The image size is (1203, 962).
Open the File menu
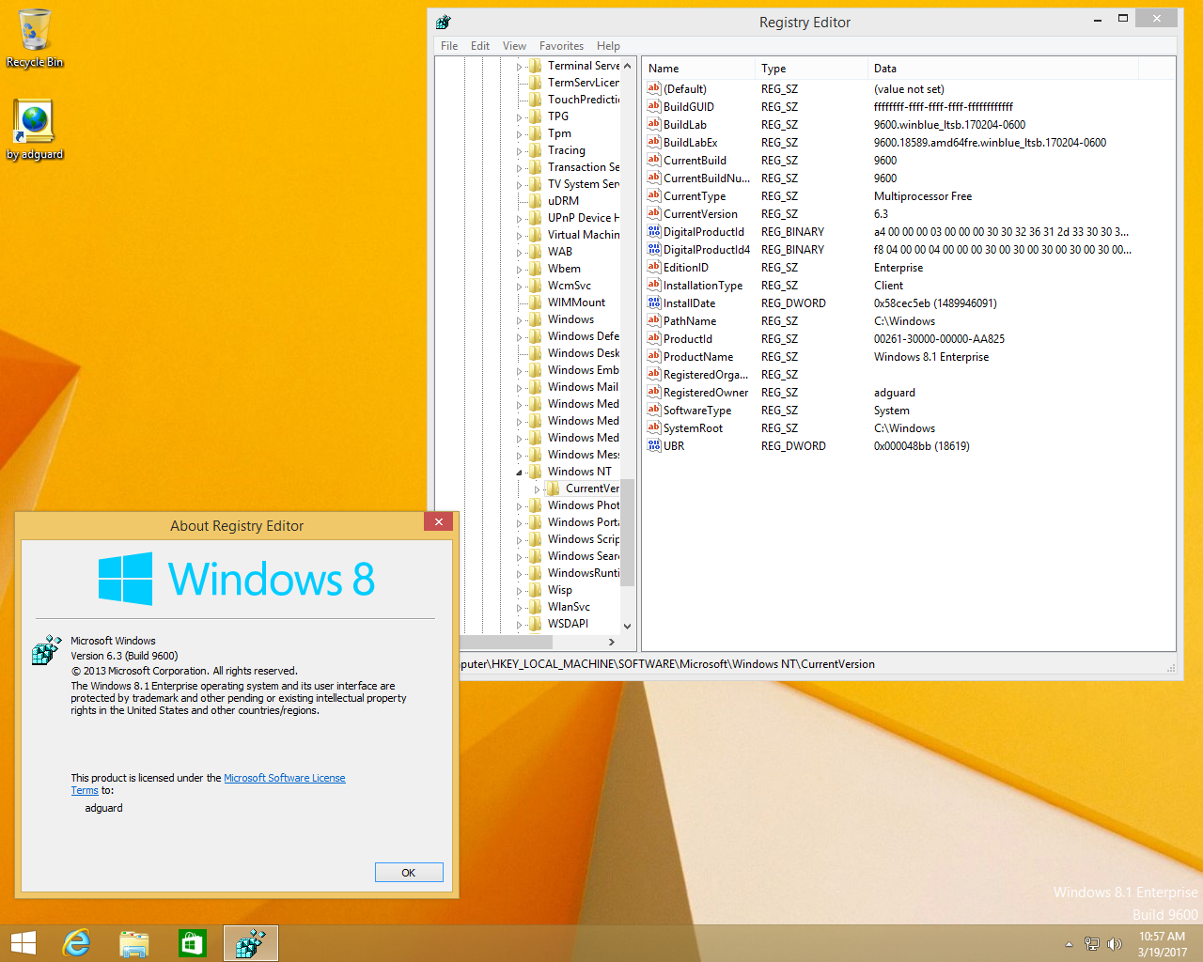(x=449, y=45)
